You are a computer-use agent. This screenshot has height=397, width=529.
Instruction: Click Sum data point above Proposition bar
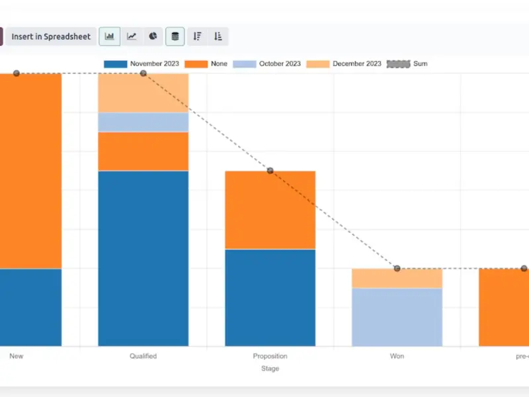(270, 171)
